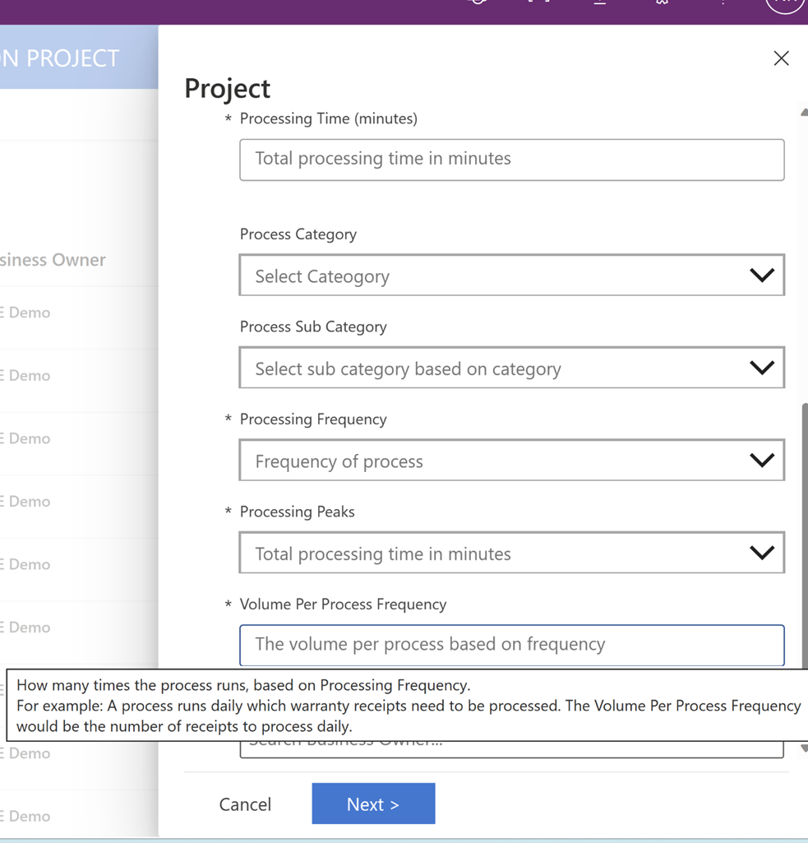Click the Next button to continue
808x843 pixels.
(x=373, y=804)
